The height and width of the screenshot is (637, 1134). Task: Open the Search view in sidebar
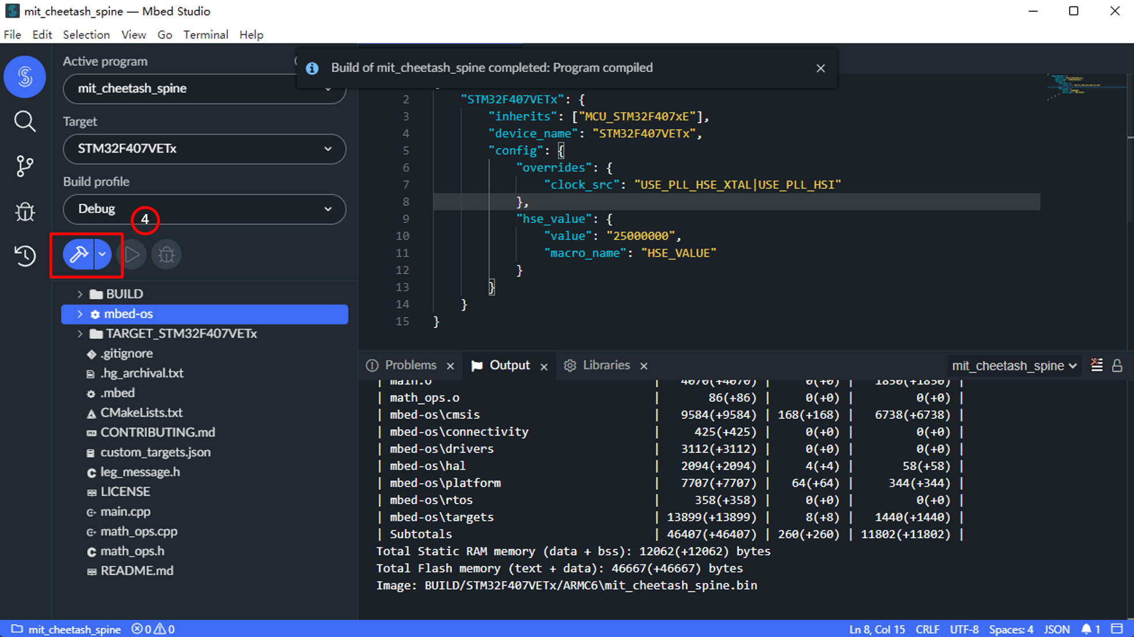[25, 121]
